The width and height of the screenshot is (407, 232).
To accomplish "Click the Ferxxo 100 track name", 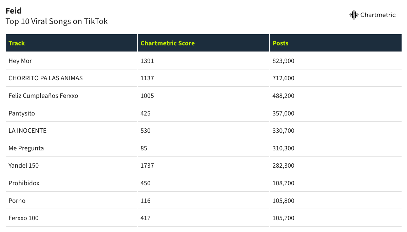I will tap(23, 218).
